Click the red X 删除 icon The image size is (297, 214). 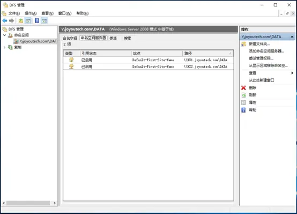[243, 88]
